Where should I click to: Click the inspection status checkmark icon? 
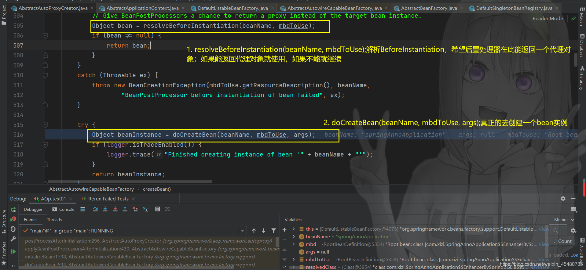[x=573, y=19]
